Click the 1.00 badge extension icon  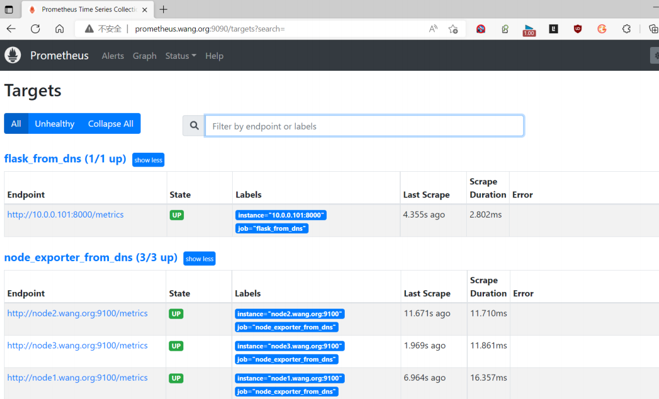tap(529, 30)
